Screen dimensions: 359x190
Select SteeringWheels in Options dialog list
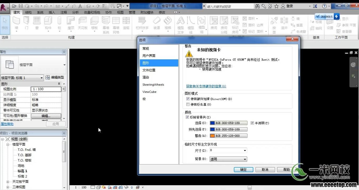(x=159, y=85)
